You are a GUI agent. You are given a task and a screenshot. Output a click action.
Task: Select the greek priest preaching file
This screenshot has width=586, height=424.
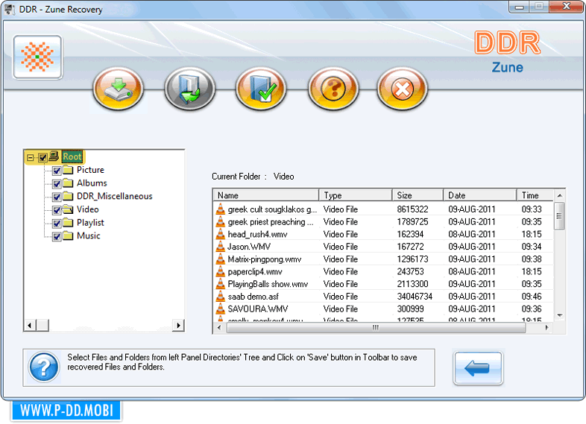pyautogui.click(x=383, y=222)
